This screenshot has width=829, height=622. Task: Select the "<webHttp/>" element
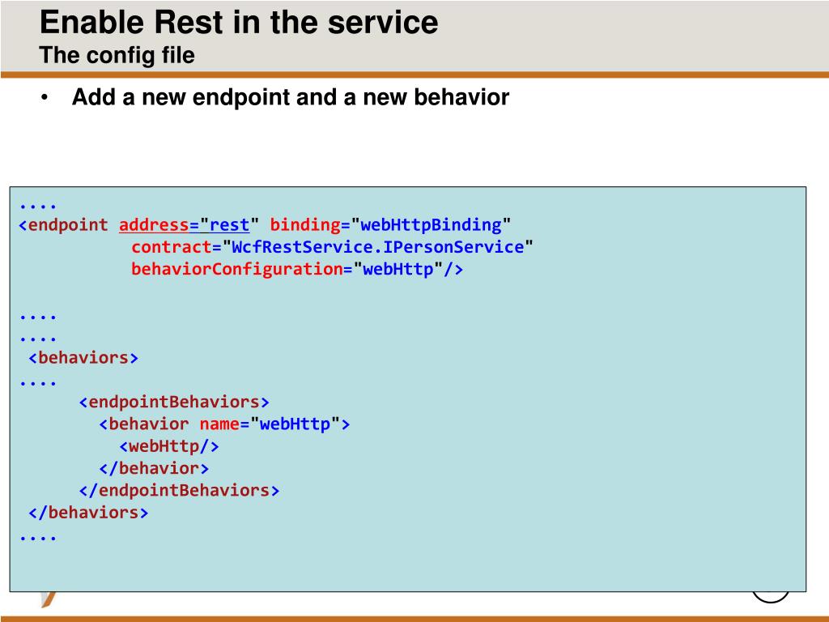[x=169, y=446]
